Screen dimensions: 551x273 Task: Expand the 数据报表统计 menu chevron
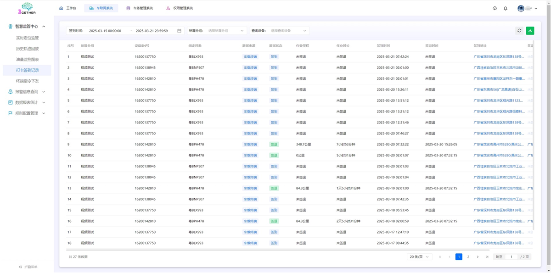pyautogui.click(x=44, y=102)
